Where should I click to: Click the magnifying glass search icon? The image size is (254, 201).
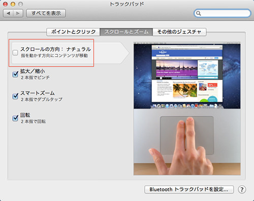tap(199, 13)
